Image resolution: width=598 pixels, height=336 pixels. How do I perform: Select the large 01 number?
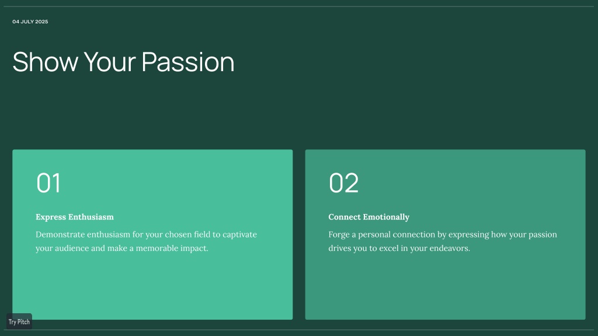(48, 183)
